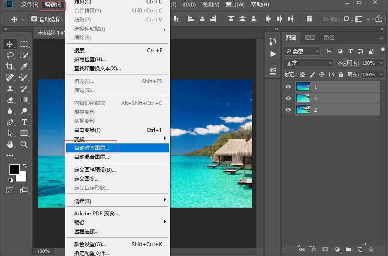Activate the Zoom tool
Screen dimensions: 388x256
click(x=24, y=145)
